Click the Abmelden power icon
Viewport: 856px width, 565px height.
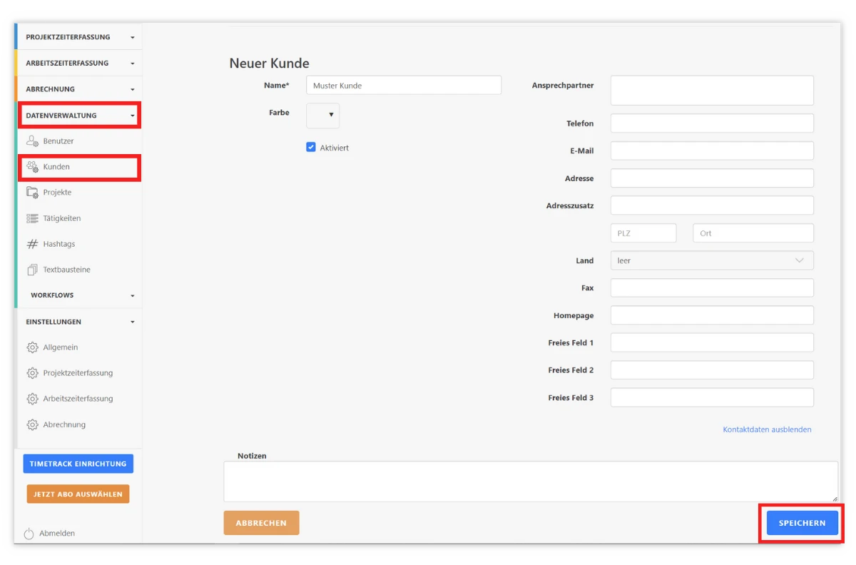29,534
